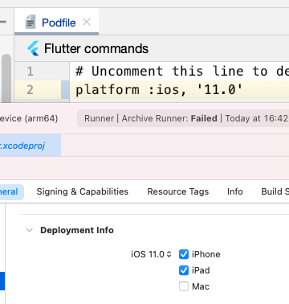The image size is (289, 304).
Task: Toggle the iPad checkbox
Action: (184, 270)
